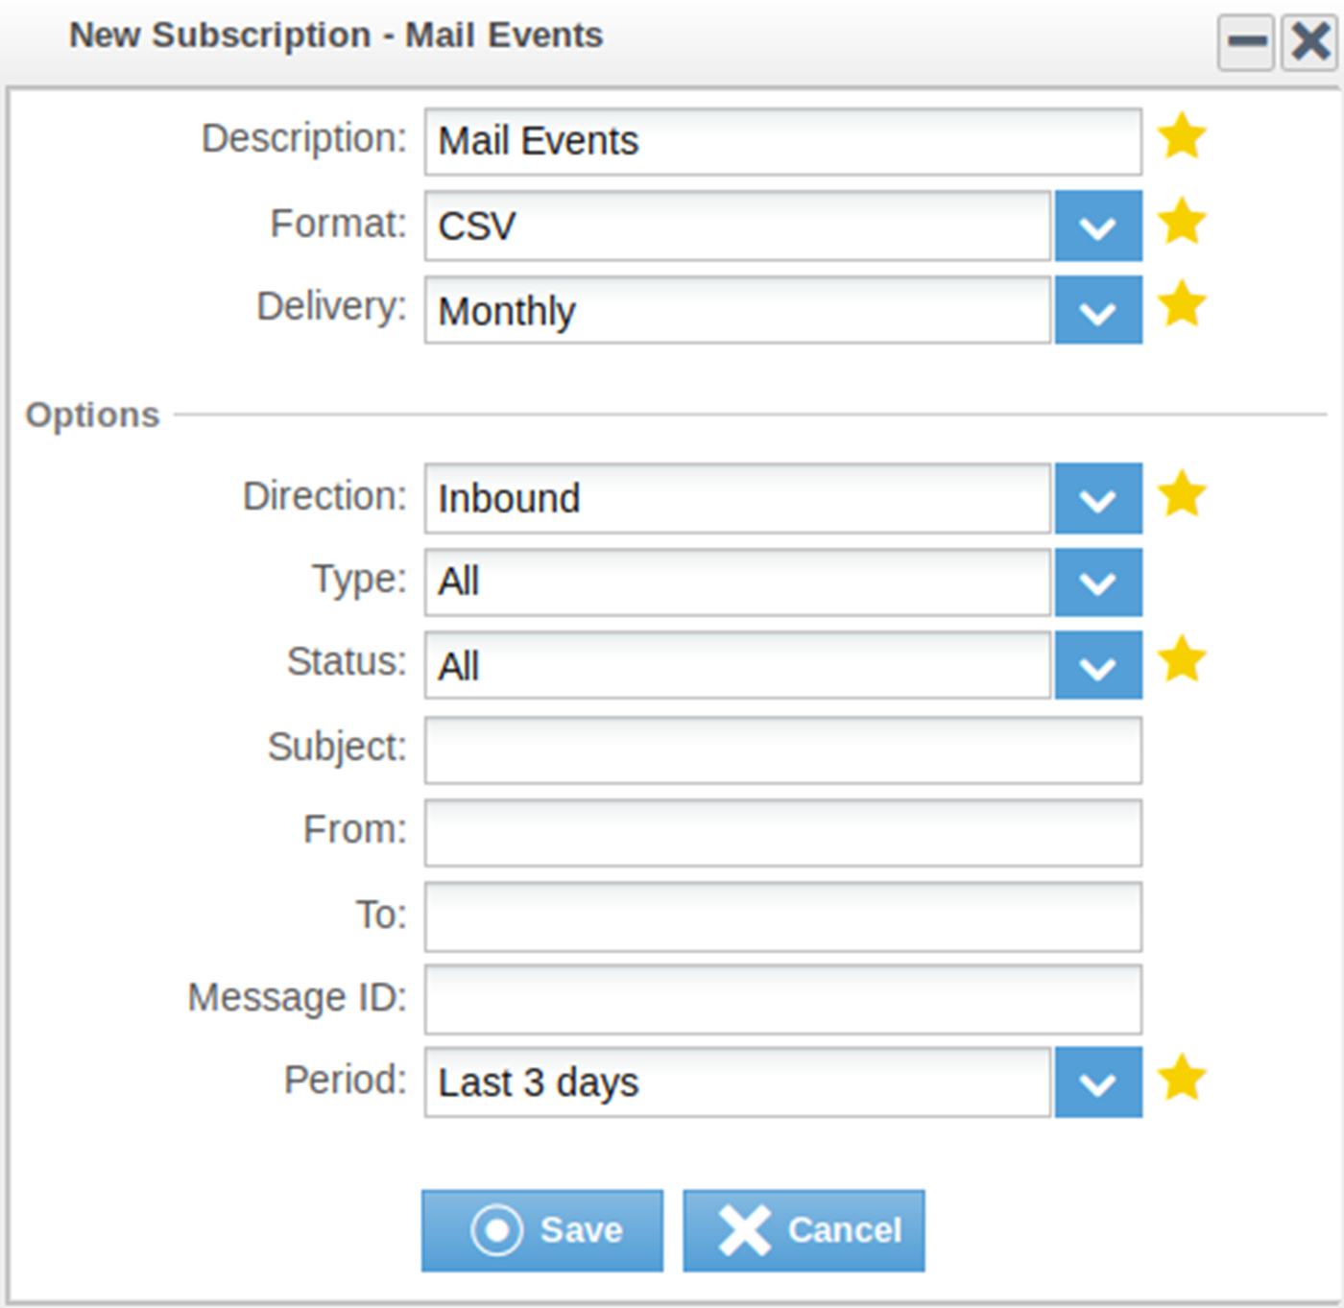This screenshot has height=1308, width=1344.
Task: Select the Message ID text box
Action: [x=782, y=1000]
